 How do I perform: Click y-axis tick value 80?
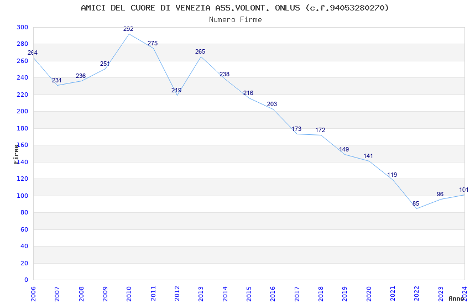click(24, 213)
